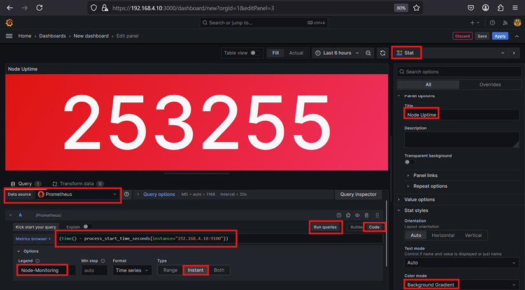The height and width of the screenshot is (290, 525).
Task: Open the Color mode Background Gradient dropdown
Action: (462, 285)
